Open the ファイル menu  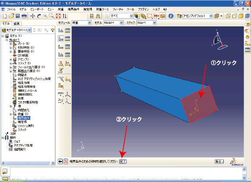11,9
